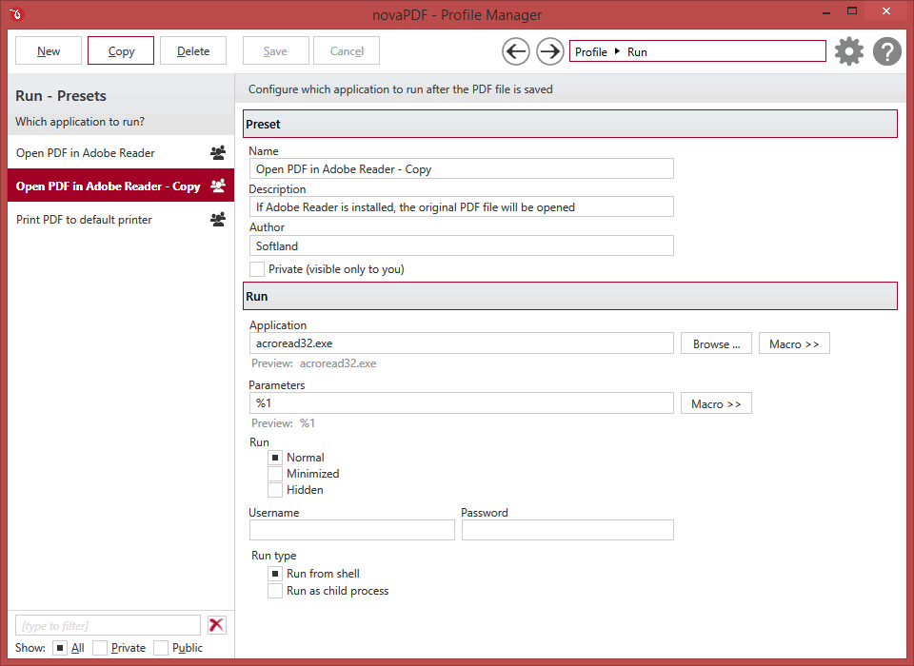The image size is (914, 666).
Task: Click the clear filter red X icon
Action: coord(216,625)
